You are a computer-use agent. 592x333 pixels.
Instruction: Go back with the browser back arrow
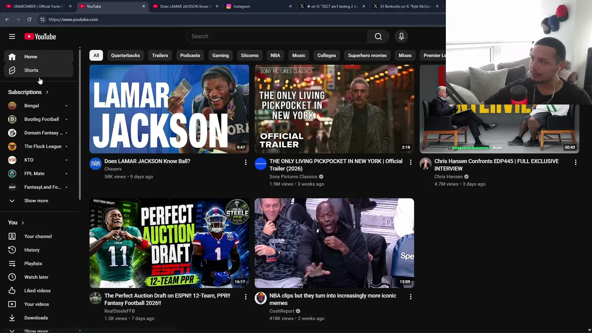click(7, 19)
